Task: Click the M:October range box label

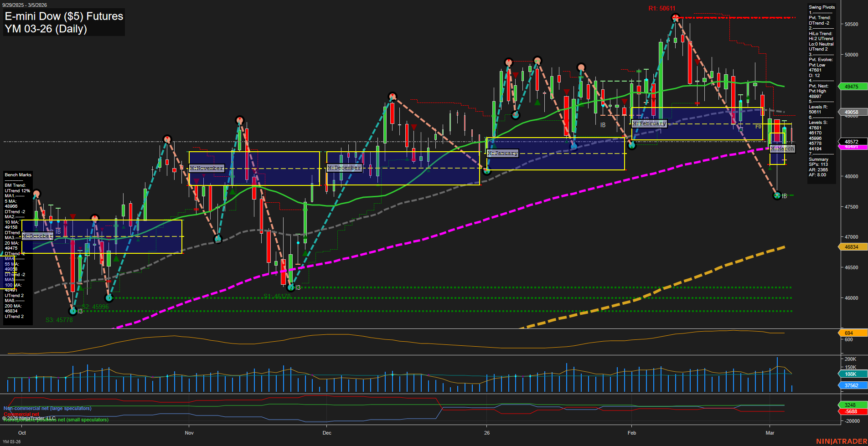Action: pos(38,236)
